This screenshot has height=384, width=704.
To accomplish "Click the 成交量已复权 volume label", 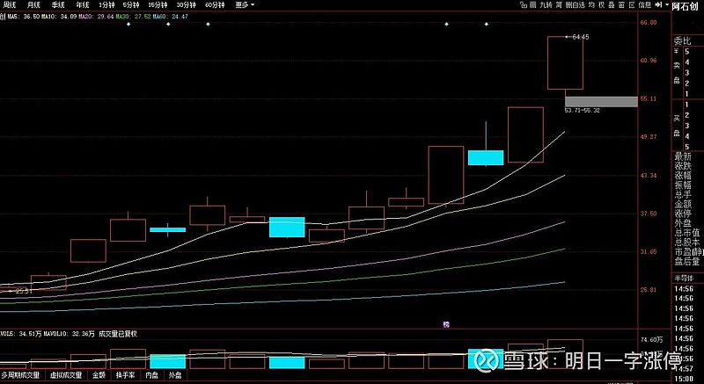I will [118, 334].
